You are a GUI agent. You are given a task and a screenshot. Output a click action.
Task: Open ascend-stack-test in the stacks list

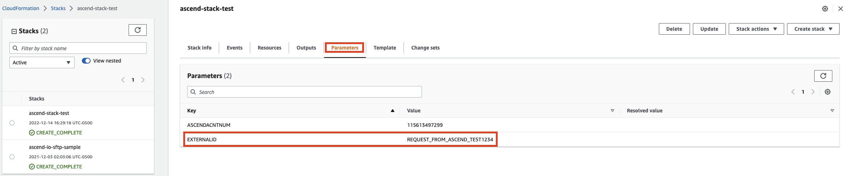click(49, 113)
